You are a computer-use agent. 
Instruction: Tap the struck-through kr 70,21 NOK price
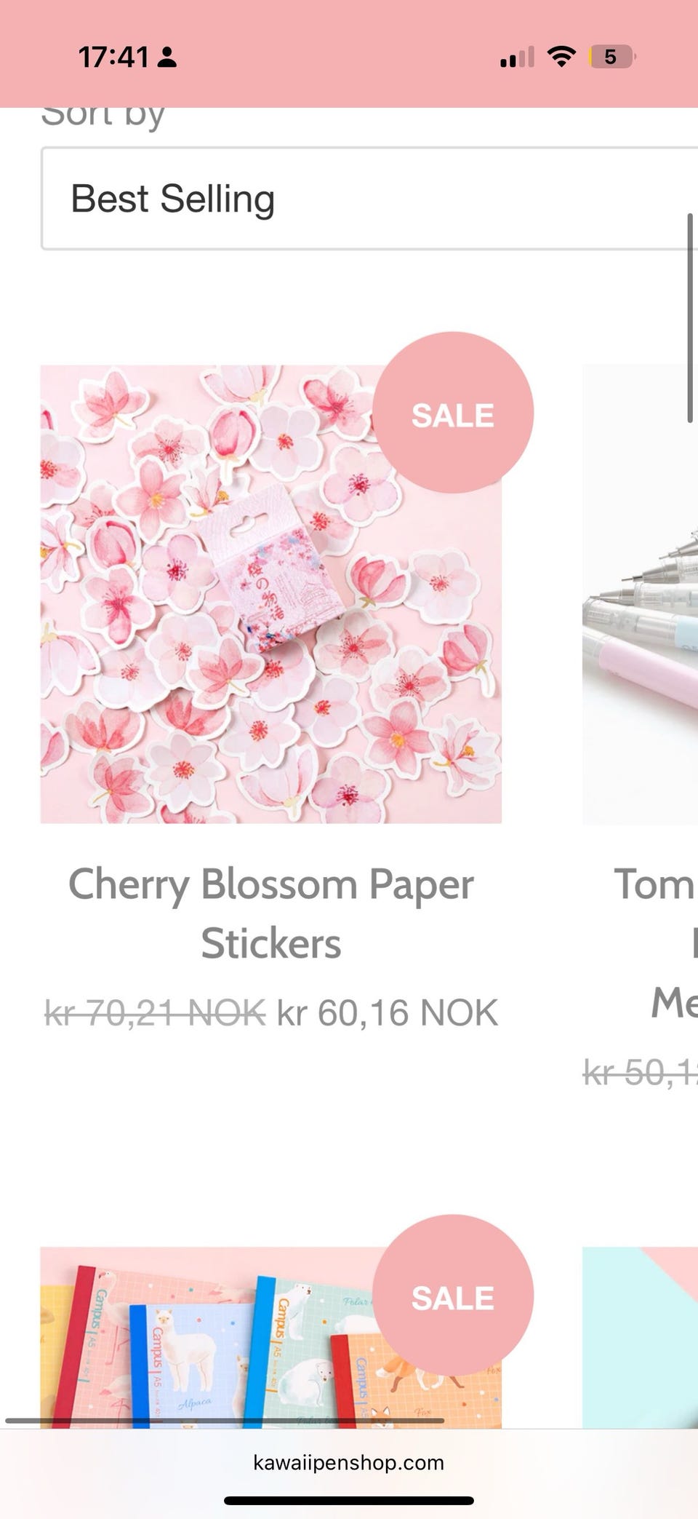(x=155, y=1012)
